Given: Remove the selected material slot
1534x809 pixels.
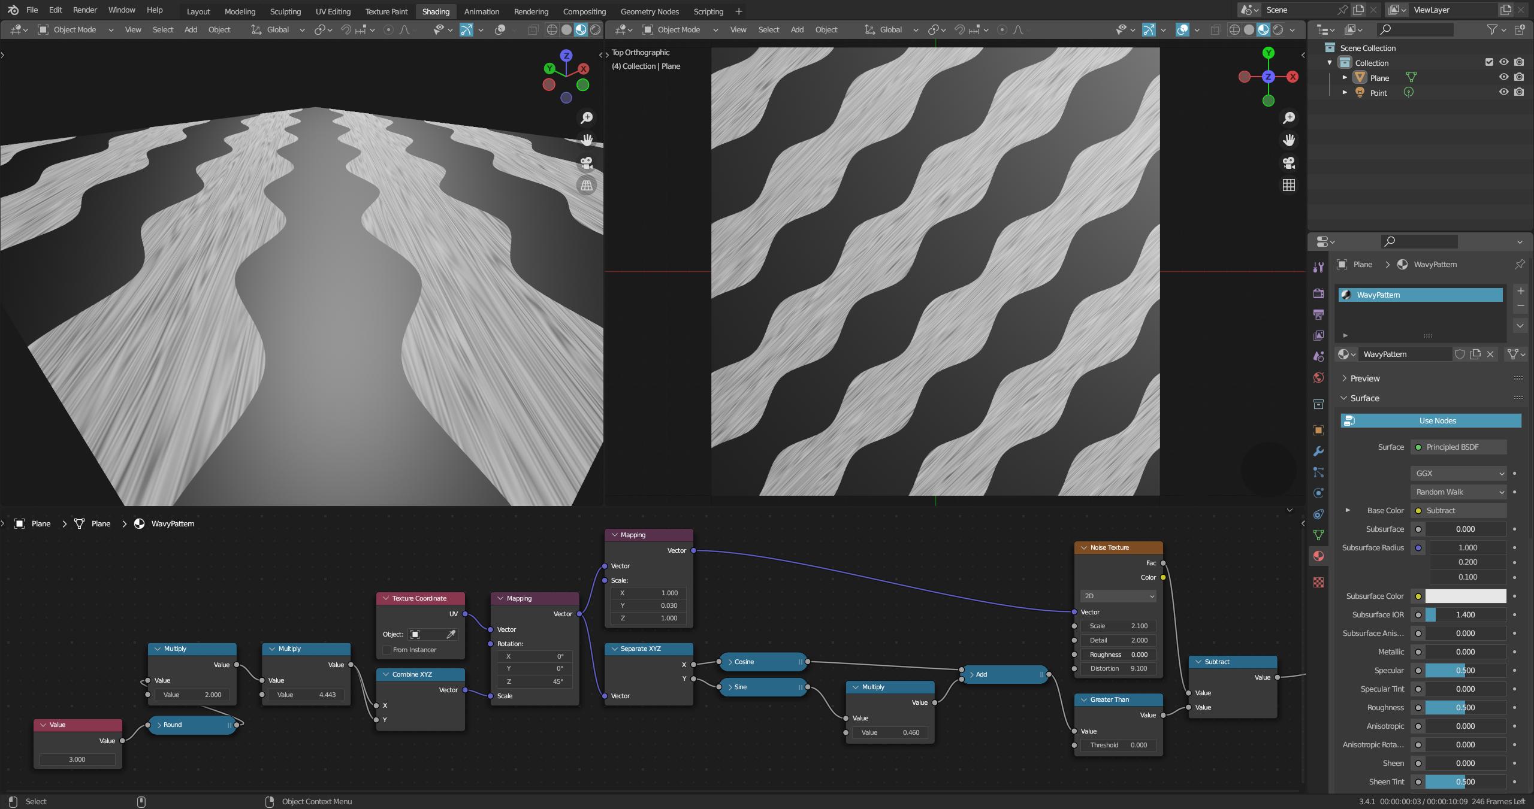Looking at the screenshot, I should point(1520,306).
